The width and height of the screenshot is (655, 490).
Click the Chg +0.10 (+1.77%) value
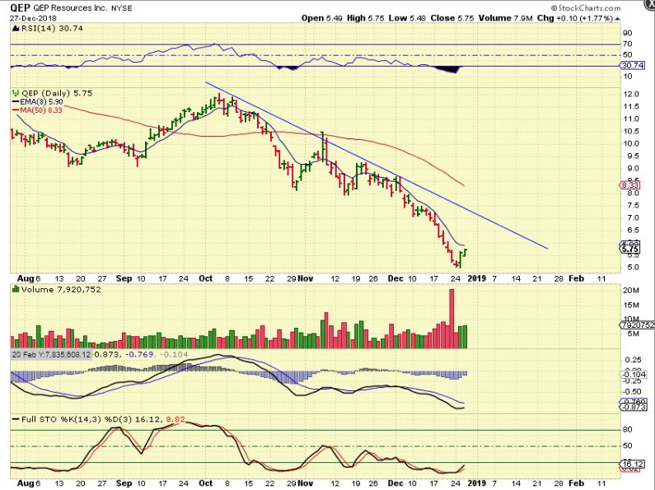click(575, 18)
